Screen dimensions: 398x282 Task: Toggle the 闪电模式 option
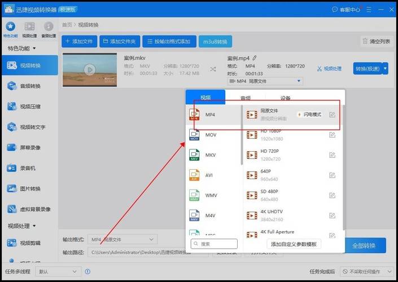pos(309,114)
